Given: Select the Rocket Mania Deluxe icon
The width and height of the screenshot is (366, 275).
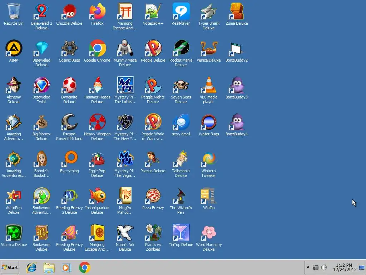Looking at the screenshot, I should click(180, 48).
